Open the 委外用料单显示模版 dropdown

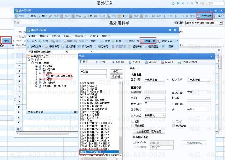coord(92,52)
